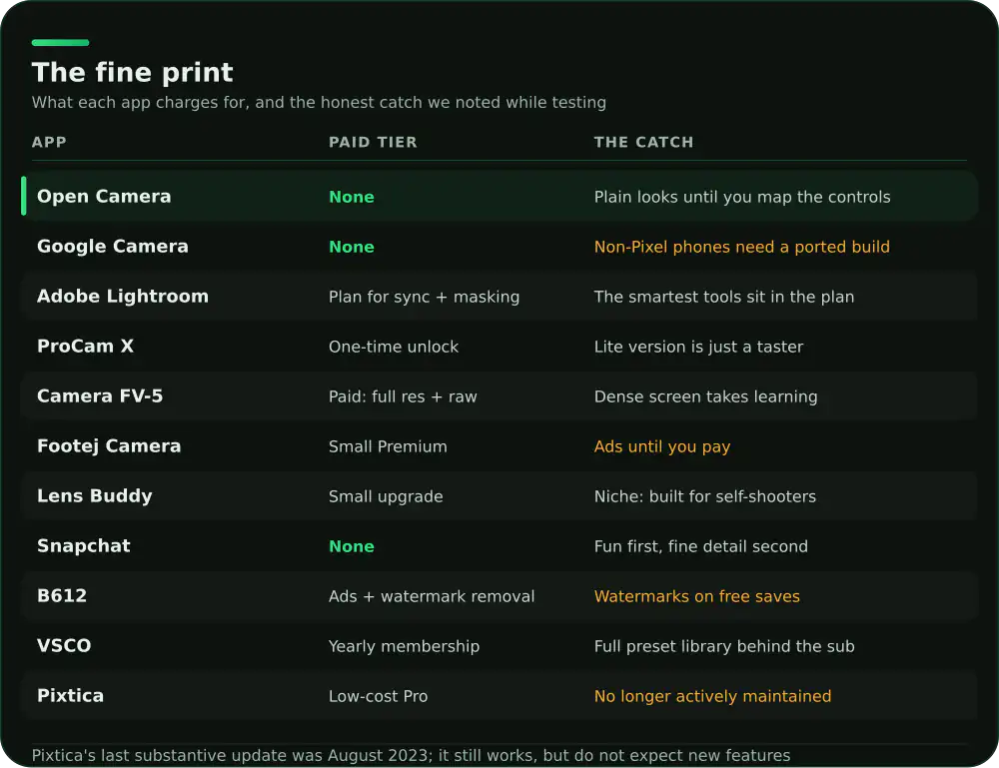
Task: Select the ProCam X app name
Action: coord(85,347)
